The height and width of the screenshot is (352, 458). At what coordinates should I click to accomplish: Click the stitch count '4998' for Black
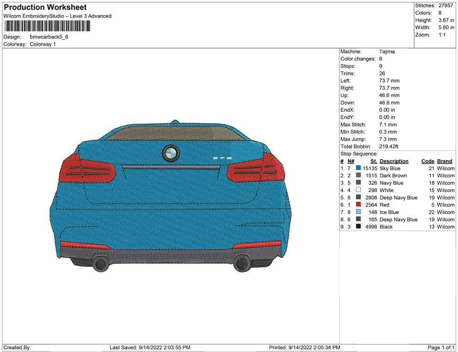point(371,227)
